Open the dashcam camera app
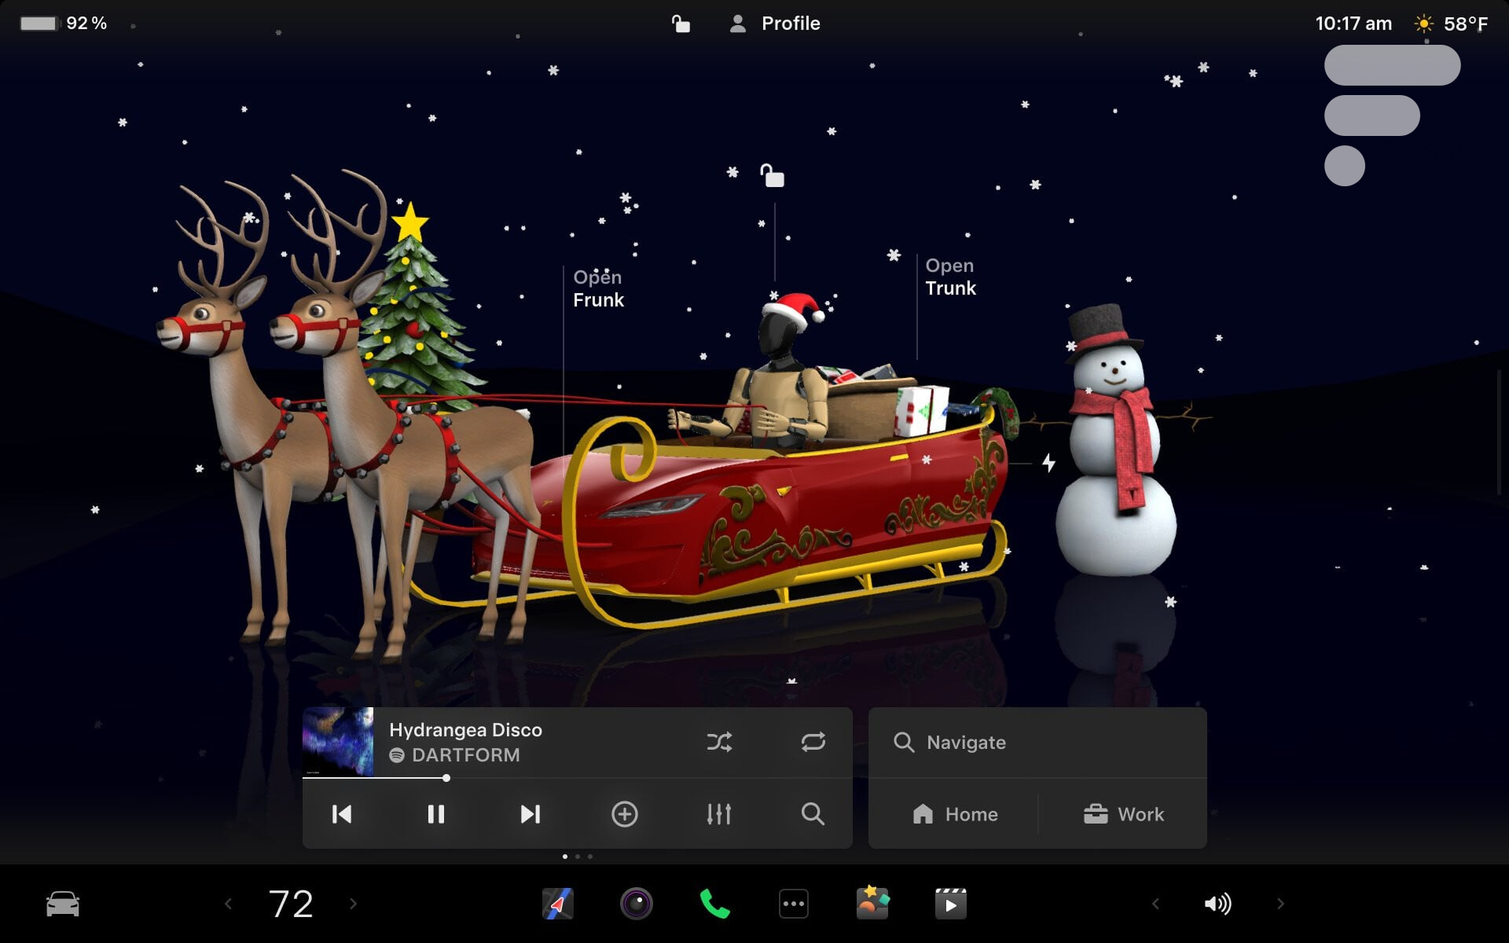This screenshot has width=1509, height=943. (637, 904)
